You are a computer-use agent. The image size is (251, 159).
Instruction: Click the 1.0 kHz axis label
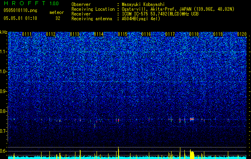coord(3,72)
